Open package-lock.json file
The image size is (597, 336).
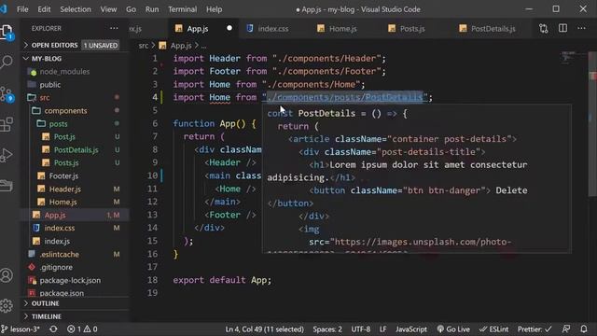click(x=70, y=280)
